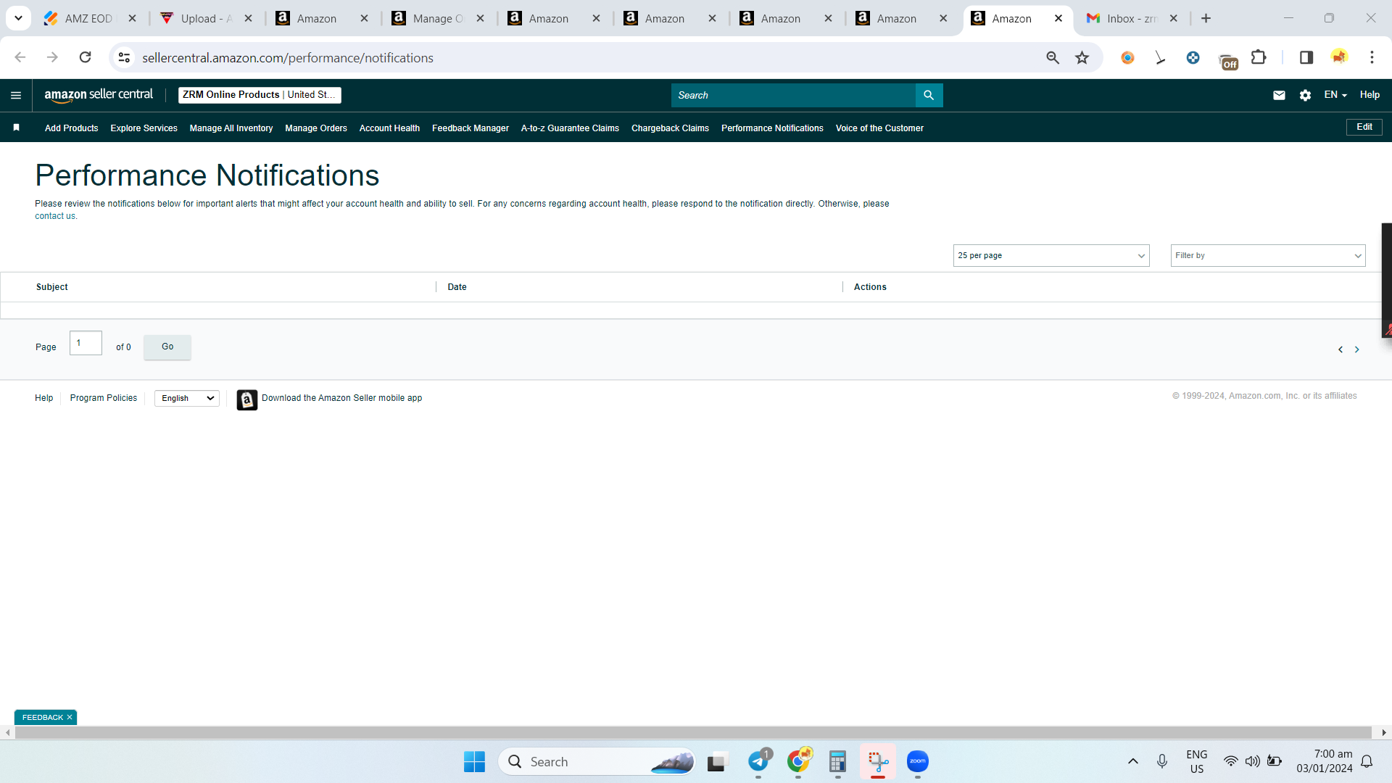Click the page number input field
The image size is (1392, 783).
(x=86, y=343)
